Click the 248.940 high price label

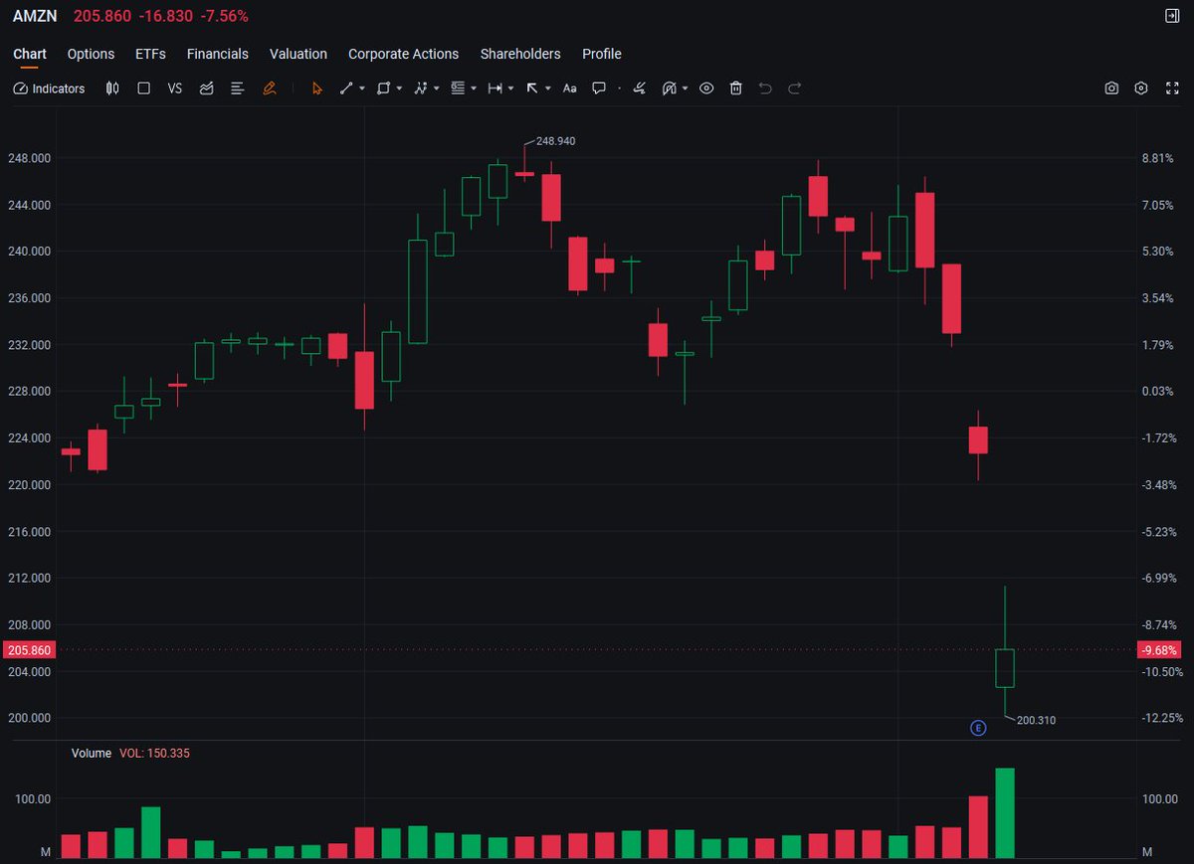[x=555, y=141]
